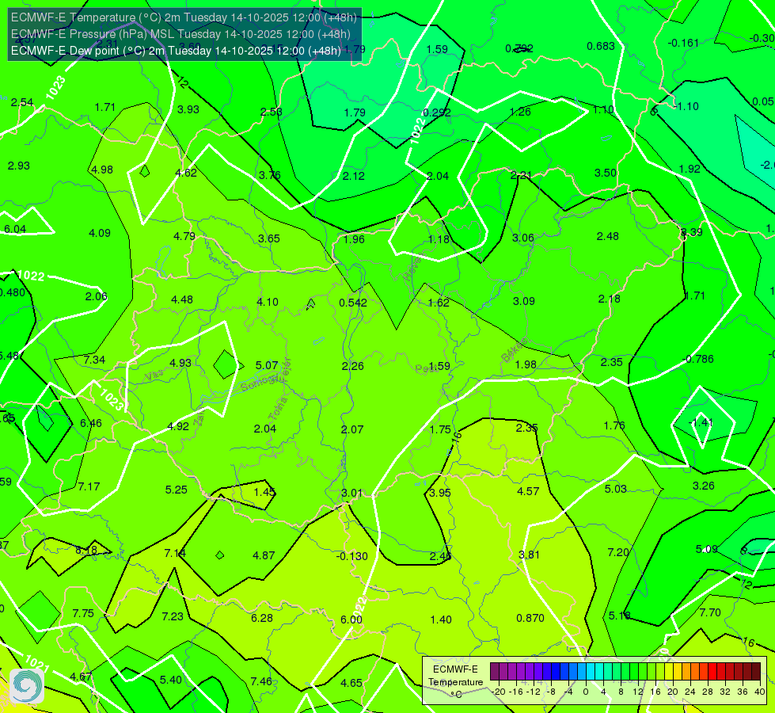Select the ECMWF-E Pressure MSL layer title
Viewport: 775px width, 713px height.
point(181,34)
